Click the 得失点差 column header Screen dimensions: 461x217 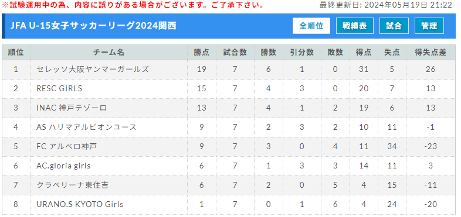coord(431,53)
